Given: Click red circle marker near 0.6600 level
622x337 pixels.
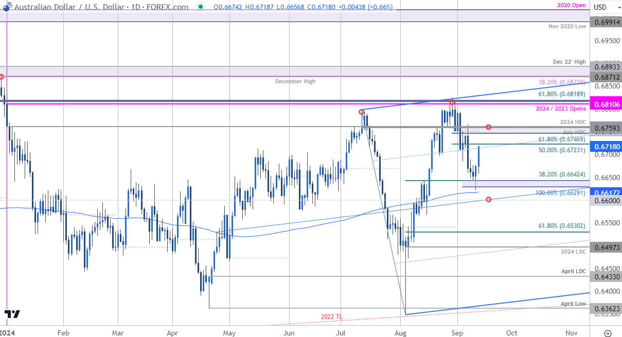Looking at the screenshot, I should click(488, 200).
